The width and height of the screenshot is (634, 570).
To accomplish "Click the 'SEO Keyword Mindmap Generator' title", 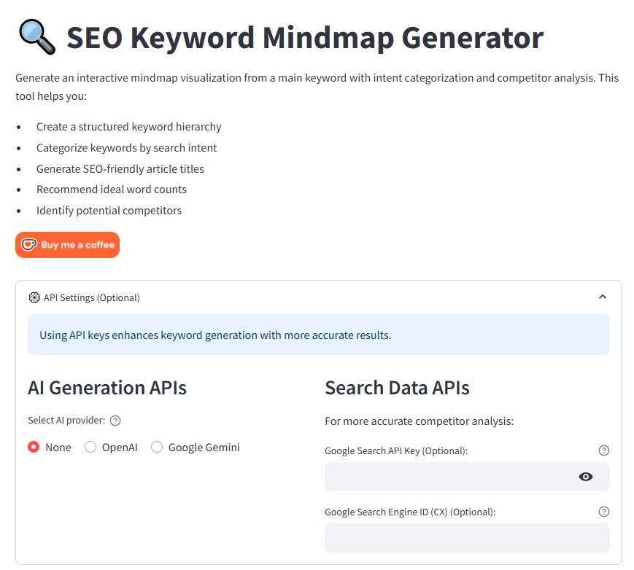I will [304, 37].
